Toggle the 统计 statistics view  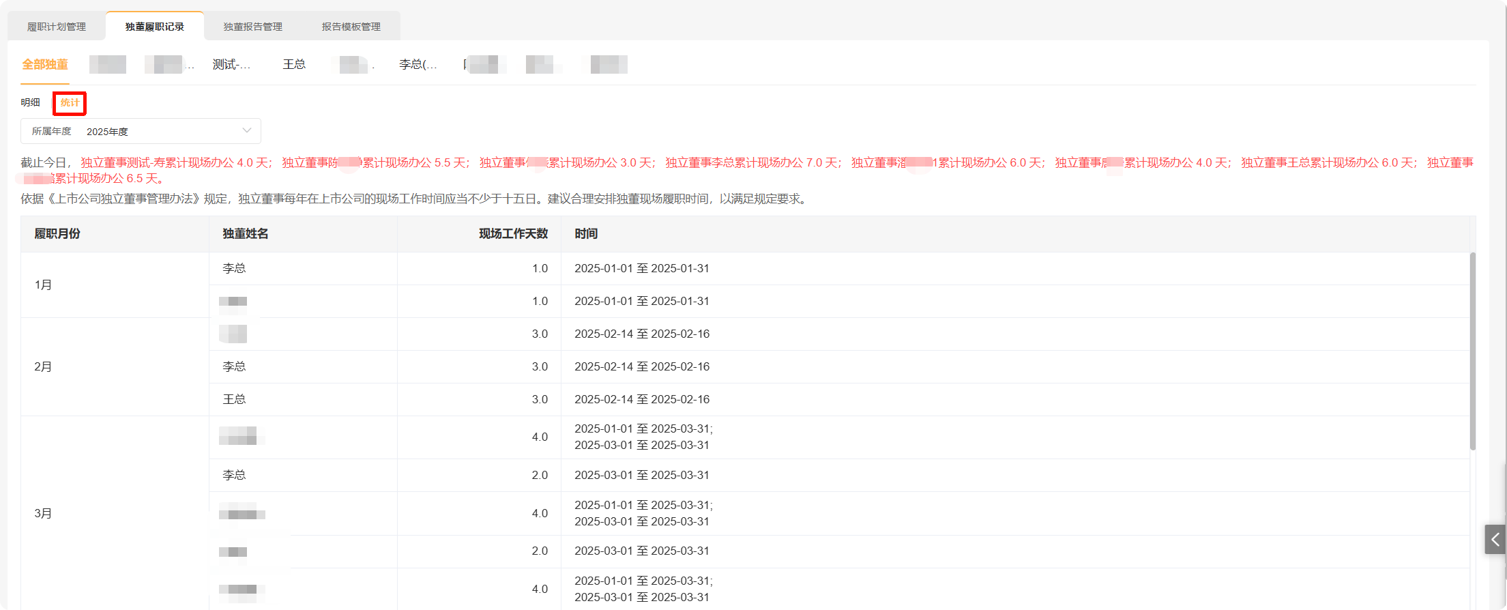tap(70, 102)
